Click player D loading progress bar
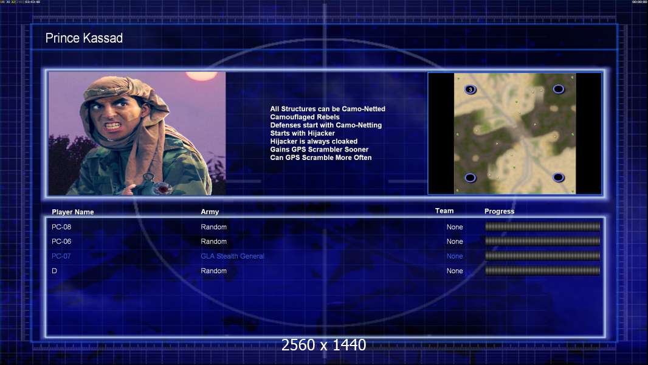The height and width of the screenshot is (365, 648). pyautogui.click(x=543, y=271)
